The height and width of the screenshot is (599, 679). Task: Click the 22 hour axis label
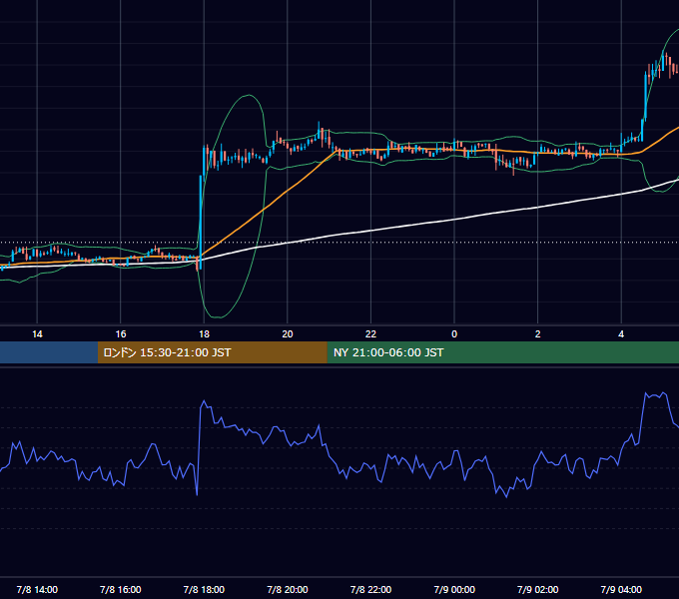[370, 334]
